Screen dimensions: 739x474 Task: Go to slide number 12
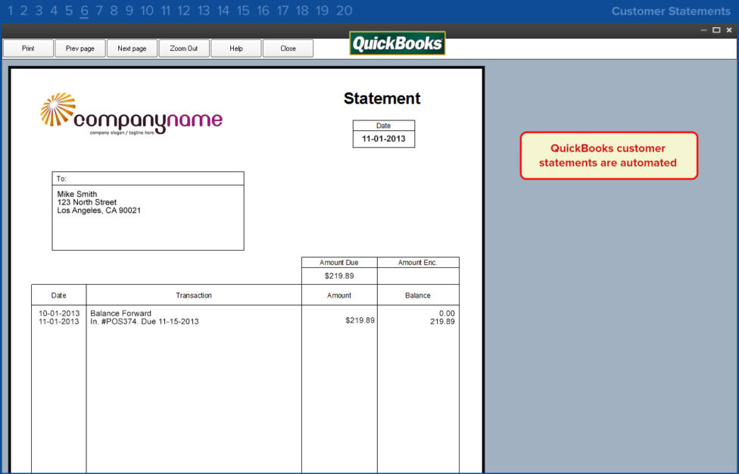184,11
